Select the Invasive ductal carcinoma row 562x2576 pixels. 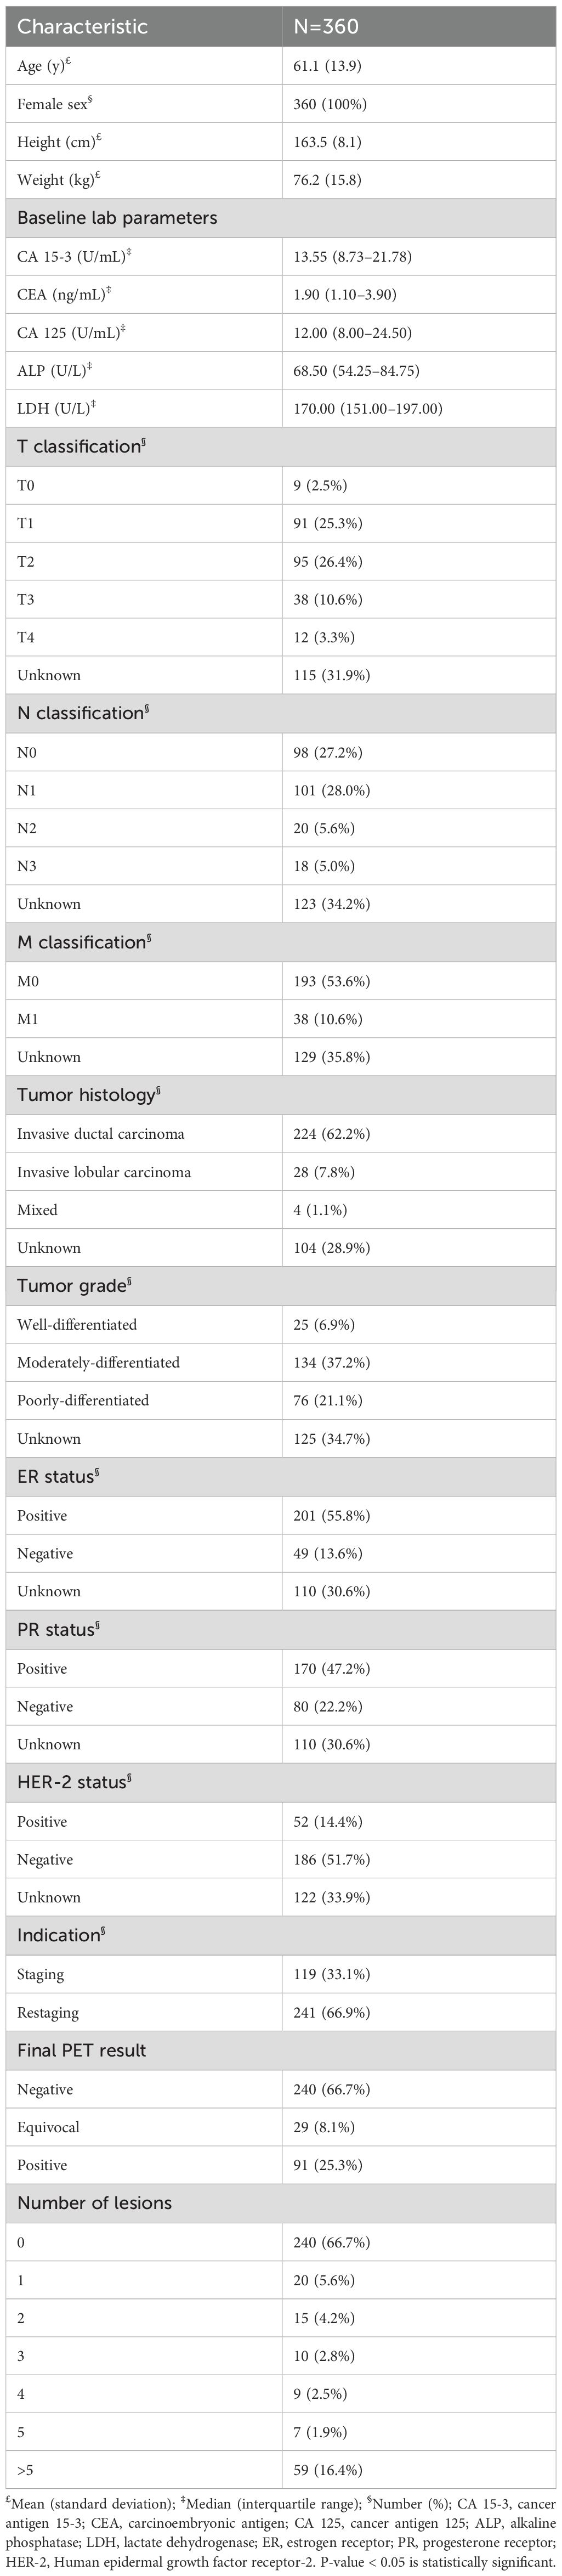coord(100,1134)
